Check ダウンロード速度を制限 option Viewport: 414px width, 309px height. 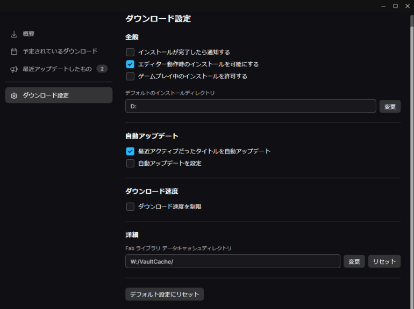coord(130,207)
